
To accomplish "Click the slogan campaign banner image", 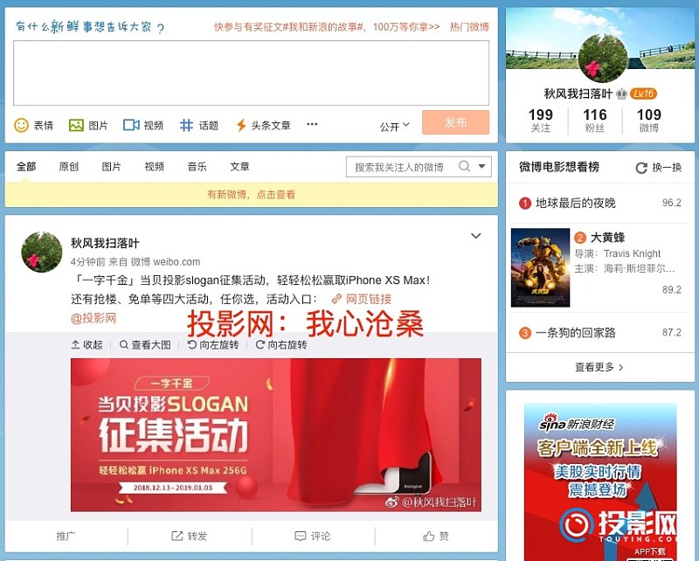I will [x=276, y=435].
